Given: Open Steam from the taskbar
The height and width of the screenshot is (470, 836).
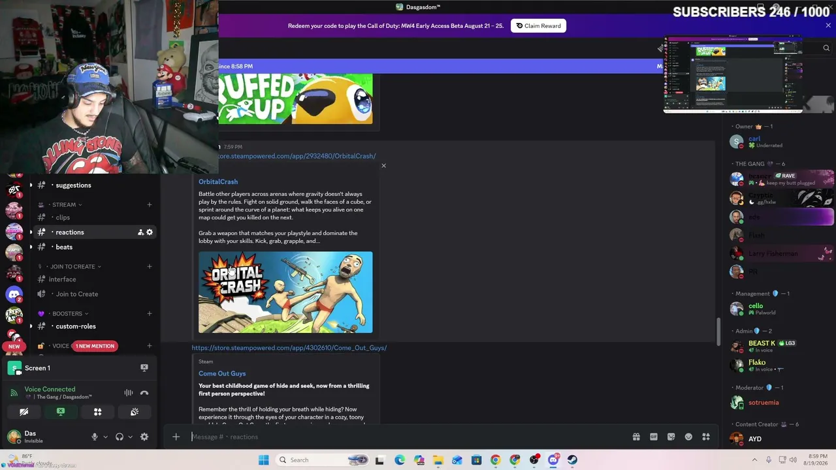Looking at the screenshot, I should 572,460.
